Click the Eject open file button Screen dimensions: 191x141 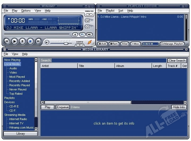[x=75, y=35]
